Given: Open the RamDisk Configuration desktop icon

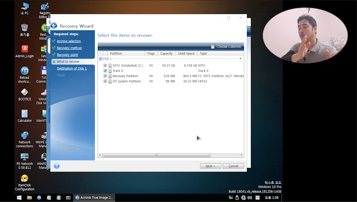Looking at the screenshot, I should (25, 183).
